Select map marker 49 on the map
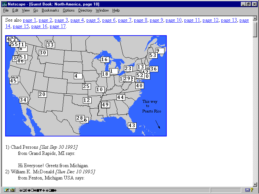The height and width of the screenshot is (194, 259). (x=105, y=105)
